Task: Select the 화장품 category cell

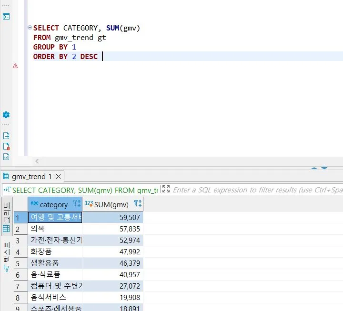Action: click(55, 251)
